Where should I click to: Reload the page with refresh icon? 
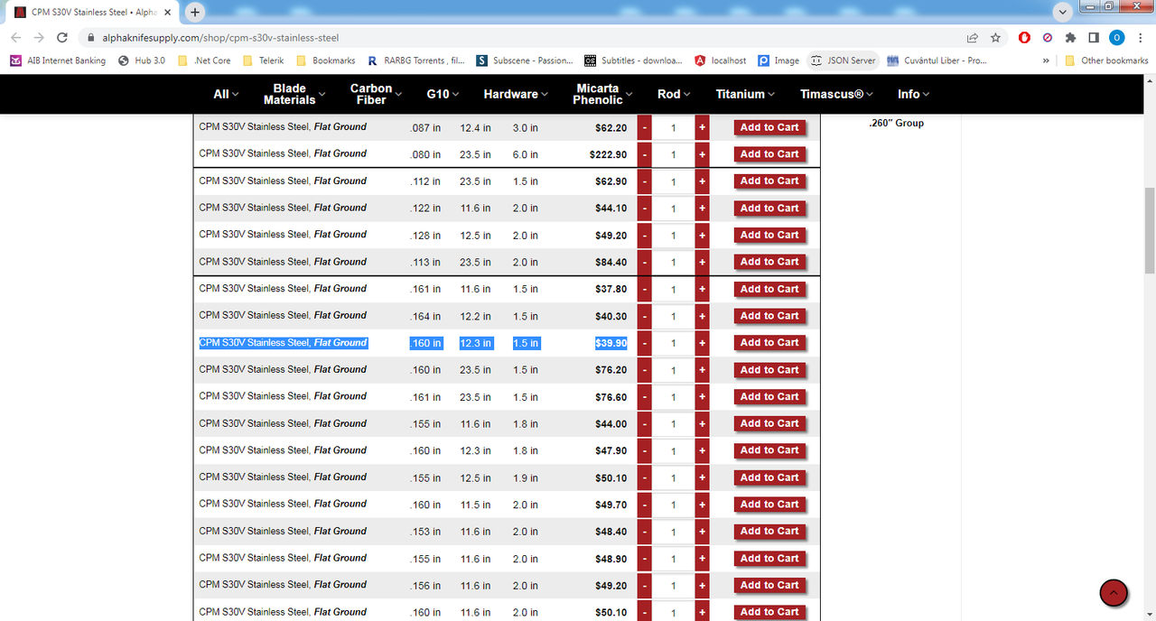click(62, 38)
